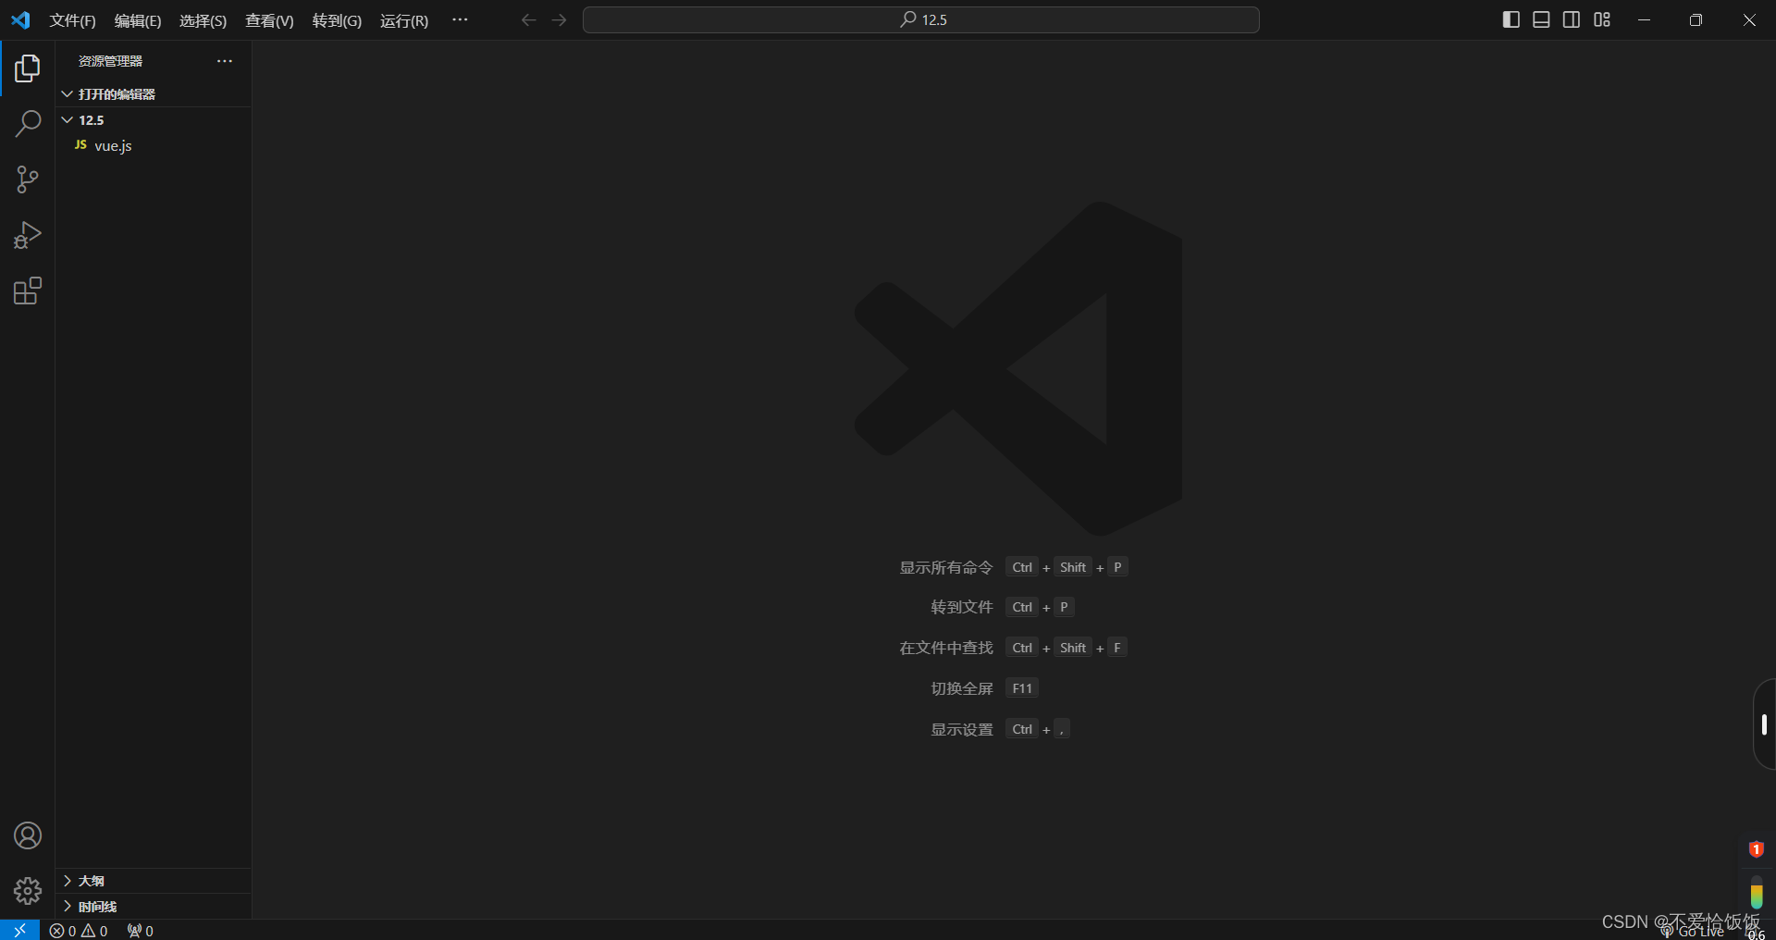Viewport: 1776px width, 940px height.
Task: Toggle the secondary side bar layout icon
Action: tap(1572, 19)
